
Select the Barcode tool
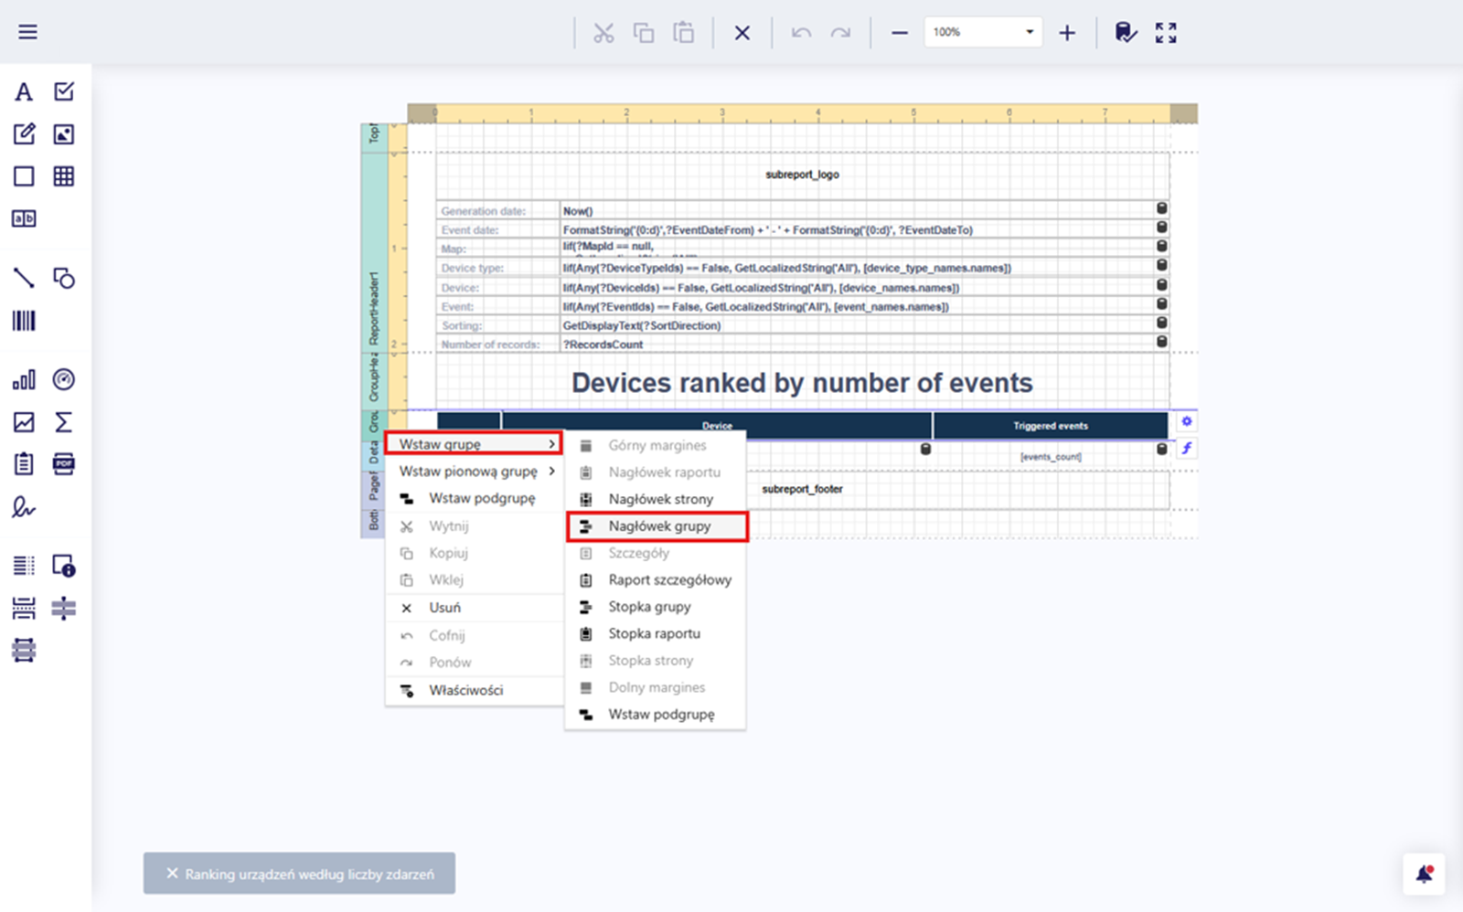24,321
